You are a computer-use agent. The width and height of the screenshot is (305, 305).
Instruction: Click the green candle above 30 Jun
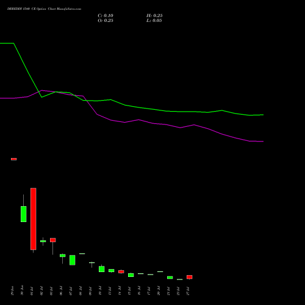[x=24, y=214]
